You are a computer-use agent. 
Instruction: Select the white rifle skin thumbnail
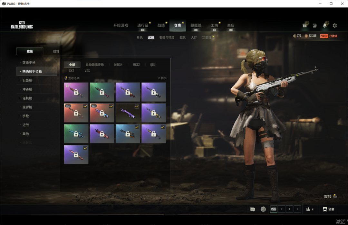pyautogui.click(x=154, y=92)
